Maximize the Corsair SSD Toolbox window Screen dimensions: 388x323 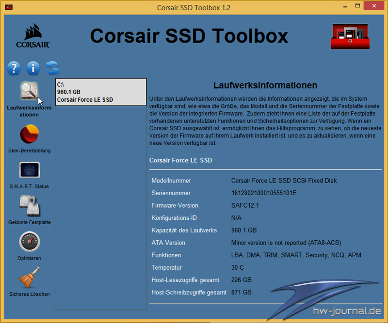[357, 6]
